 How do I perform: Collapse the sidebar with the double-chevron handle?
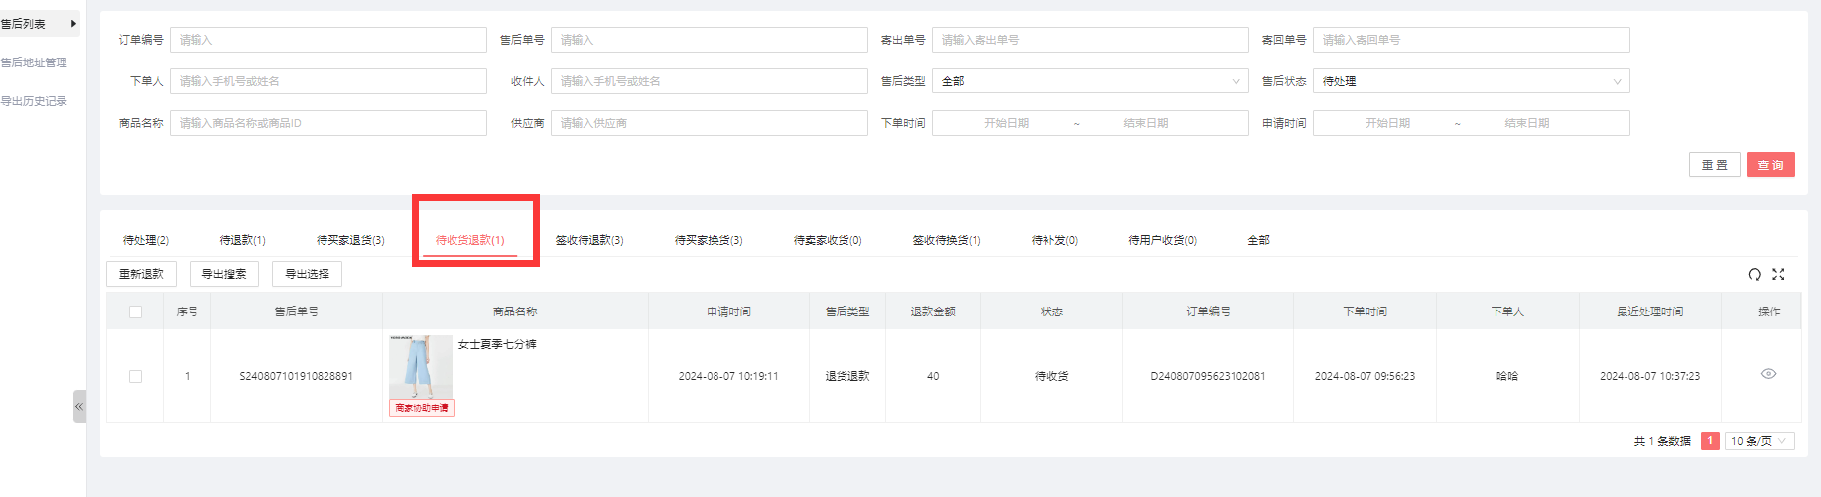tap(79, 406)
